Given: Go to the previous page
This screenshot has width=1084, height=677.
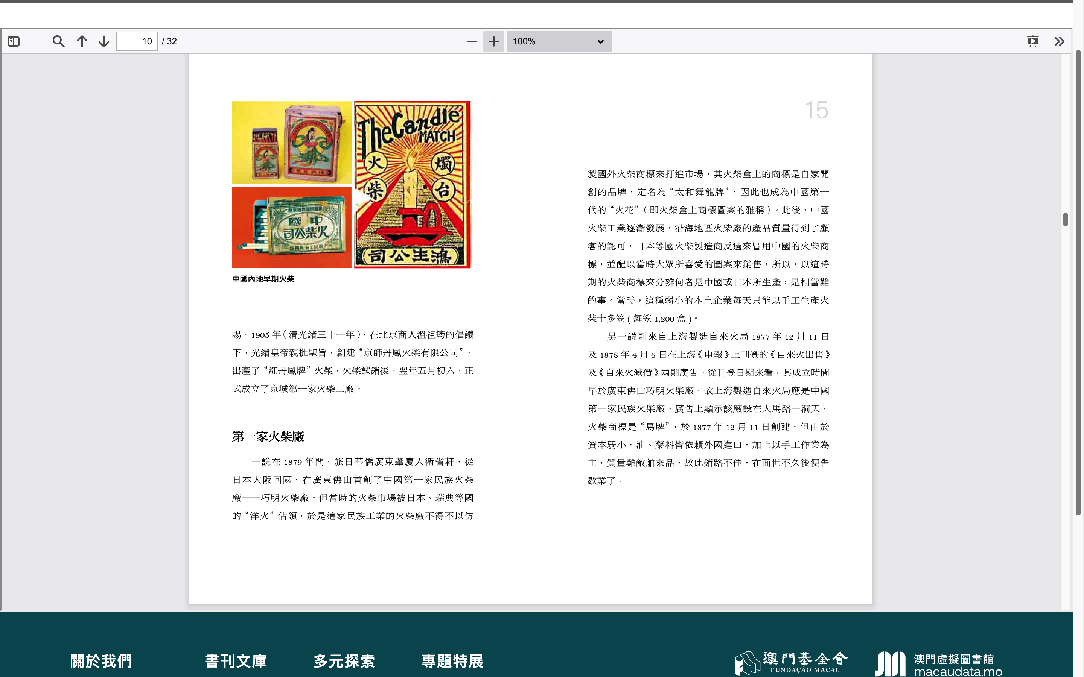Looking at the screenshot, I should tap(82, 41).
